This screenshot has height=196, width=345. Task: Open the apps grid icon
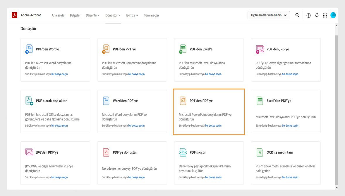pyautogui.click(x=325, y=16)
